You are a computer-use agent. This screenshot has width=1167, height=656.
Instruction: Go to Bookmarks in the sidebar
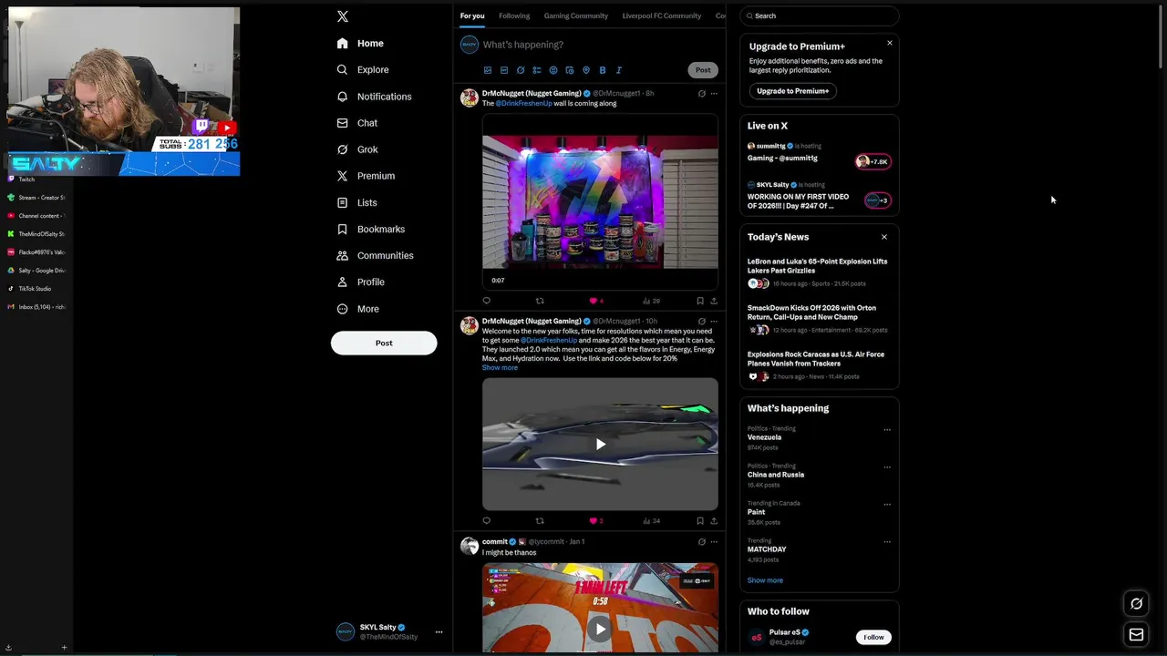point(370,229)
